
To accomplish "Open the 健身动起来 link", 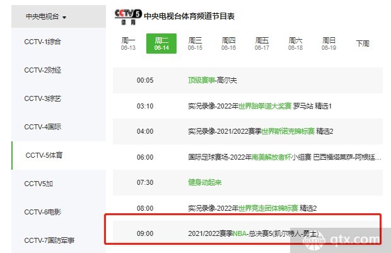I will click(x=205, y=182).
